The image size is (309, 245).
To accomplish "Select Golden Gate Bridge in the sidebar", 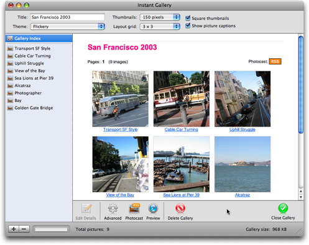I will 39,108.
